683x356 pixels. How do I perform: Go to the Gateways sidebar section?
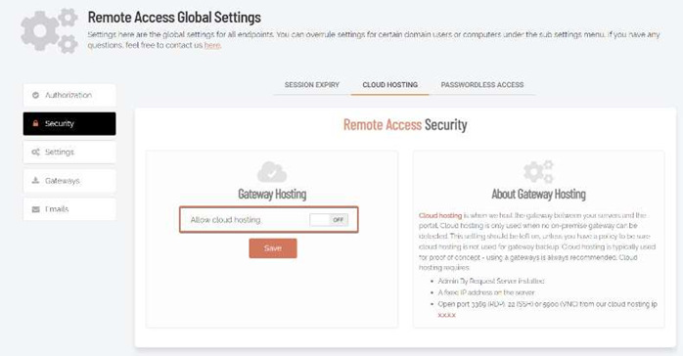coord(69,181)
